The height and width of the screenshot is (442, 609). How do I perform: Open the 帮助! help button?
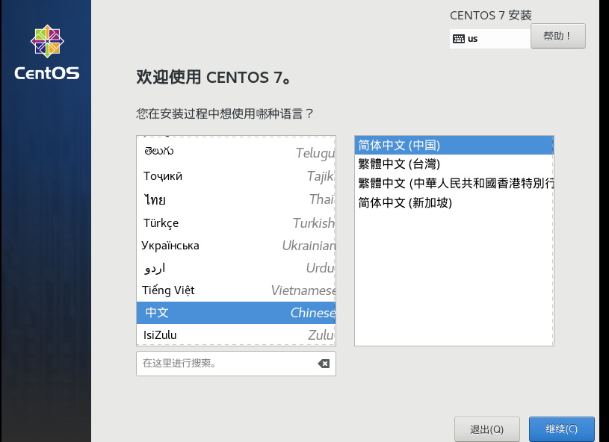[557, 36]
